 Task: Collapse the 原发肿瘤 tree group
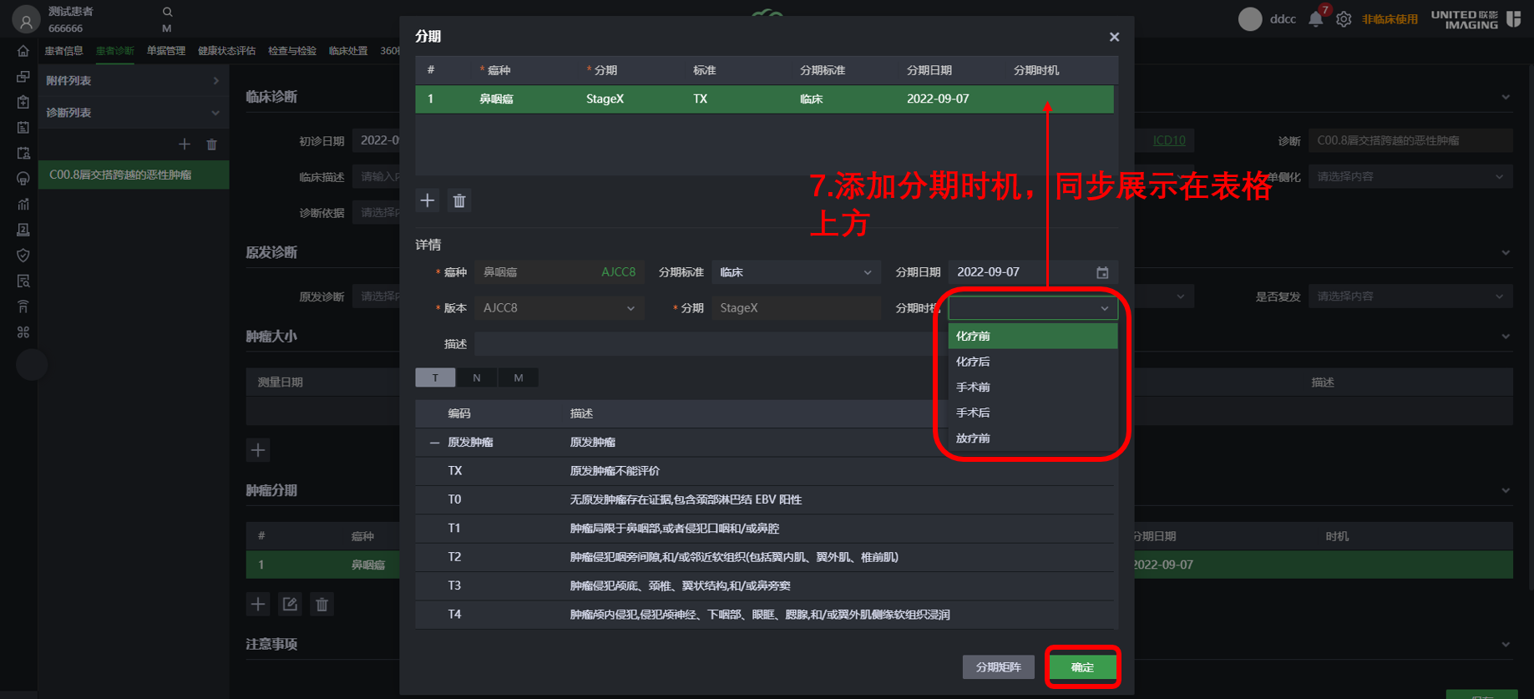[434, 443]
